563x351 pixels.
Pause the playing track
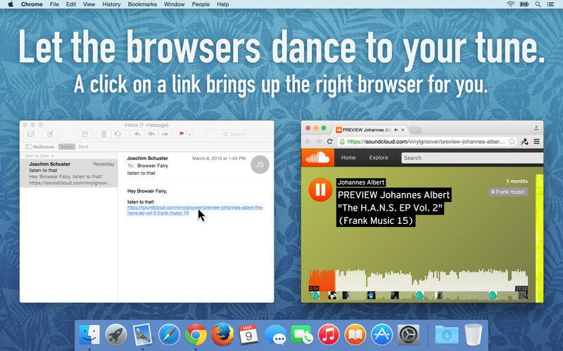coord(320,190)
